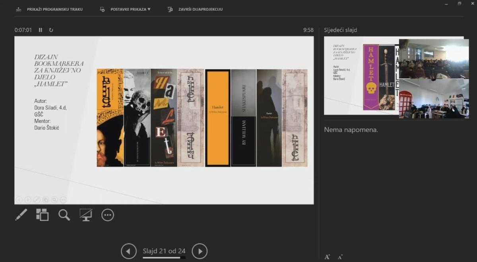Pause the presentation timer
This screenshot has width=477, height=262.
click(41, 30)
